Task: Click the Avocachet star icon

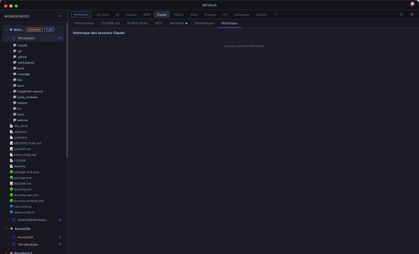Action: [x=12, y=229]
